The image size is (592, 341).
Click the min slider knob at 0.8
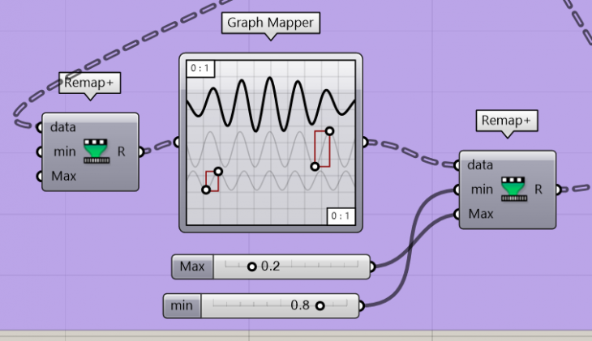click(320, 306)
